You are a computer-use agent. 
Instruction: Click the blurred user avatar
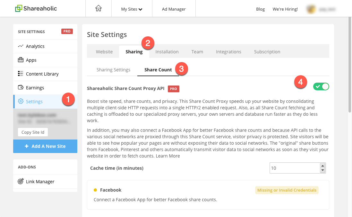coord(311,9)
